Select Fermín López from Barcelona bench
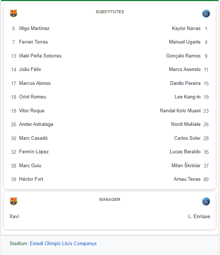Screen dimensions: 220x255 click(x=34, y=152)
